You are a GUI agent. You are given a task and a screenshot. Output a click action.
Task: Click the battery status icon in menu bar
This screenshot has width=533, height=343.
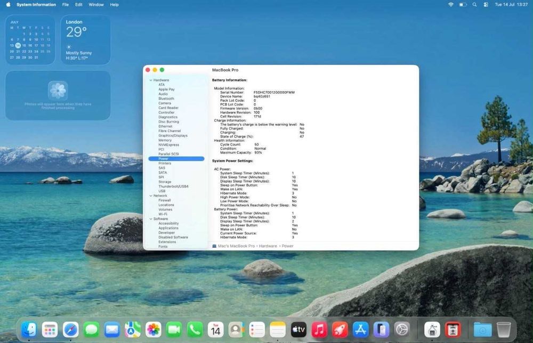[x=463, y=4]
